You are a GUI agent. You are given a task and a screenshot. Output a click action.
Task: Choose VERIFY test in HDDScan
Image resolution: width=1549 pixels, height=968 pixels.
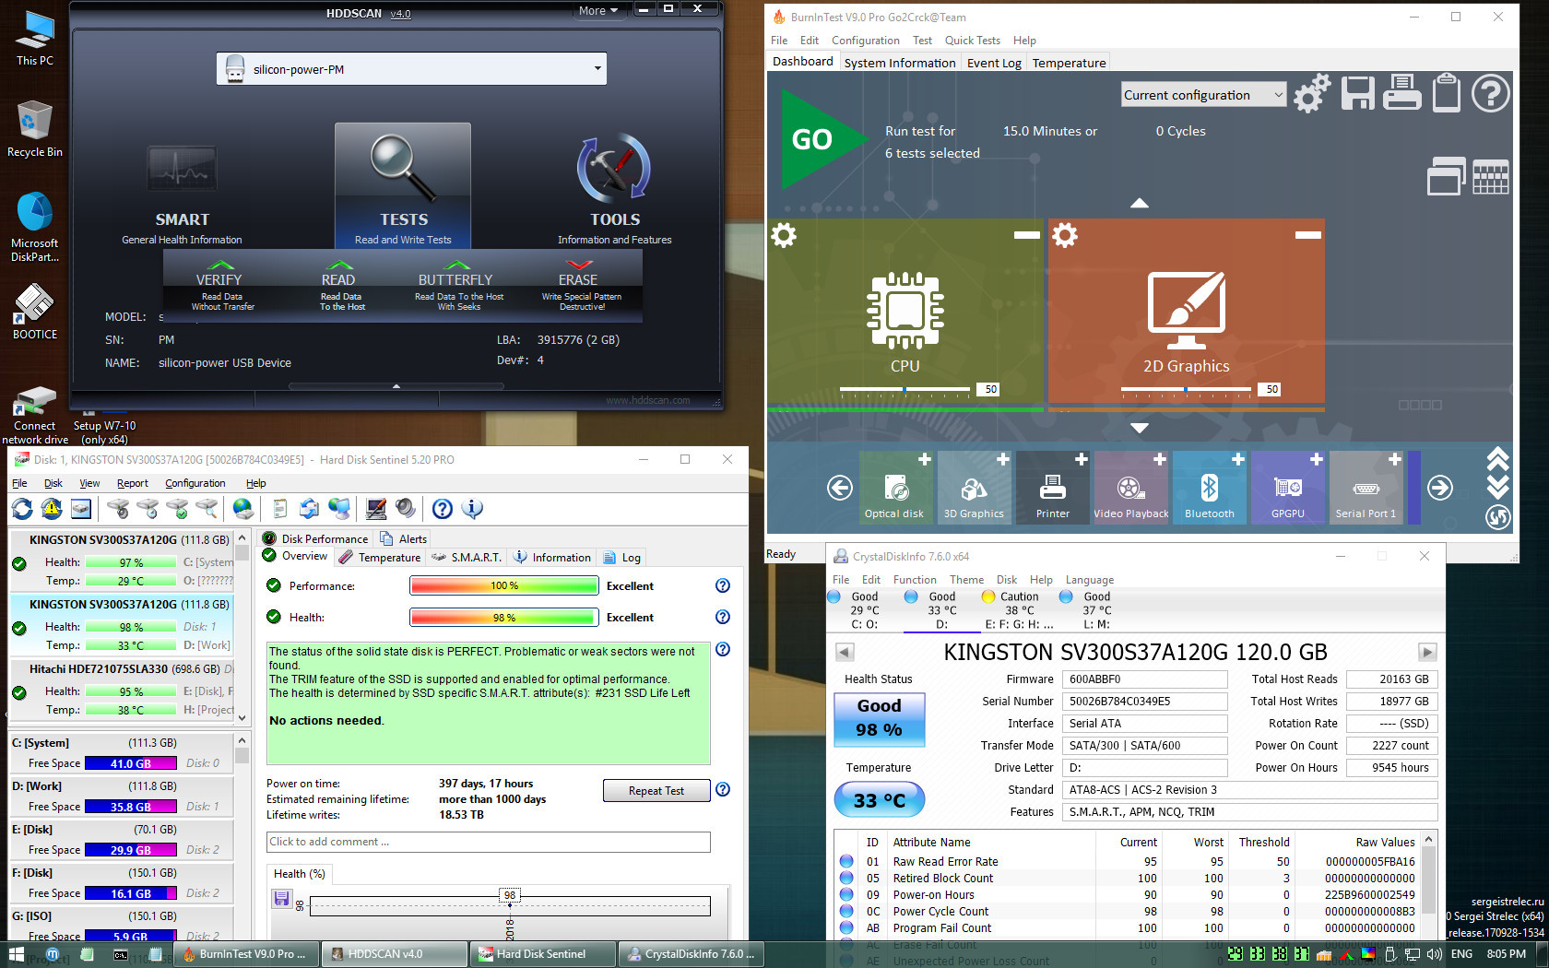point(220,285)
